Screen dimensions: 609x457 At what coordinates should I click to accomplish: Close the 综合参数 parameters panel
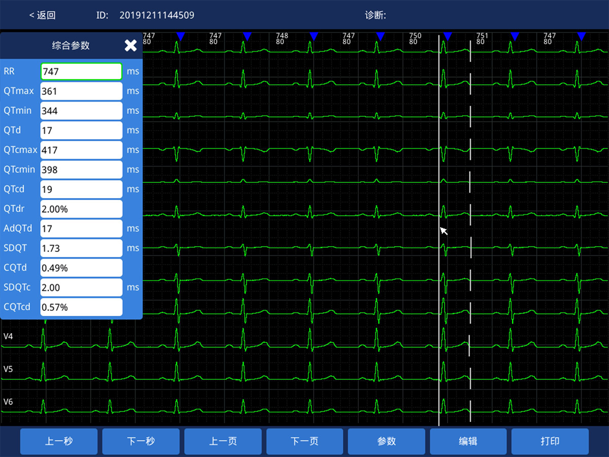pos(130,46)
